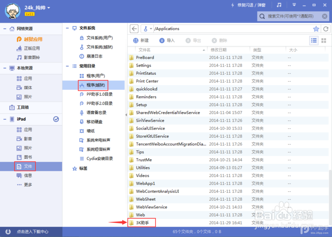Open 系统短信铃声 SMS tone directory
This screenshot has width=332, height=237.
pos(95,149)
